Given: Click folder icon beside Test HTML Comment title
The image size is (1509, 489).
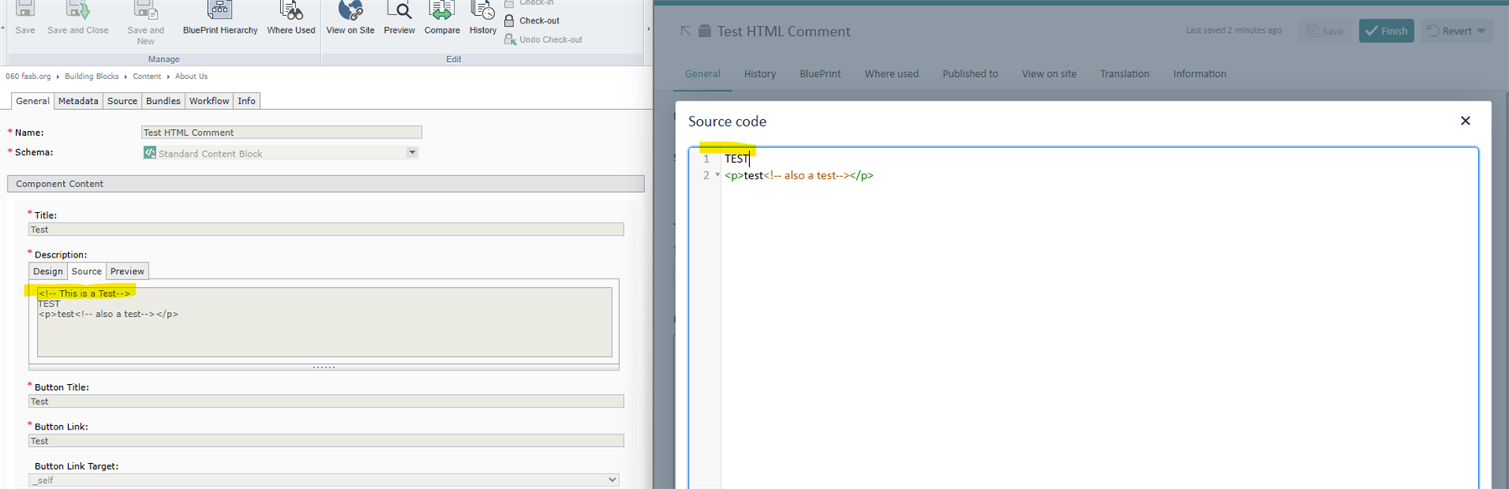Looking at the screenshot, I should 705,31.
